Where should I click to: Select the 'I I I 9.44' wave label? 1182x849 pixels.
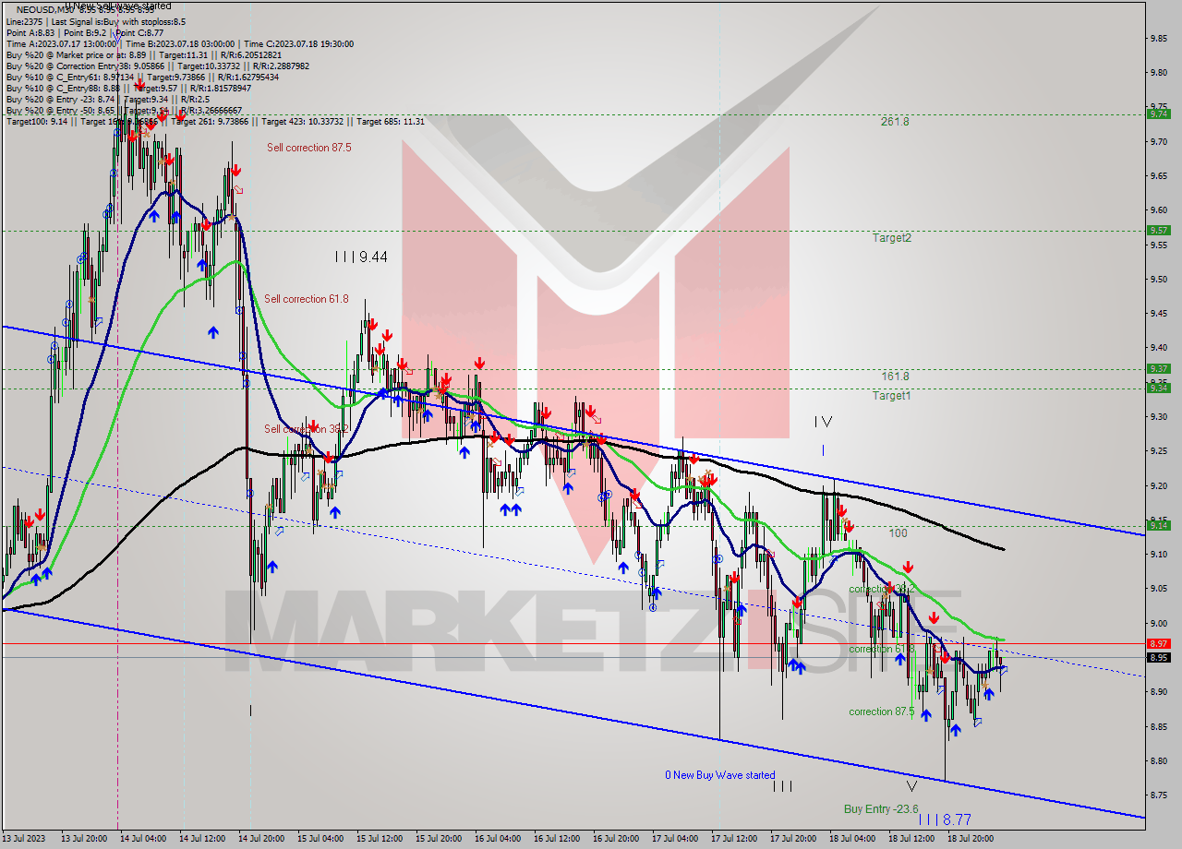(x=361, y=257)
